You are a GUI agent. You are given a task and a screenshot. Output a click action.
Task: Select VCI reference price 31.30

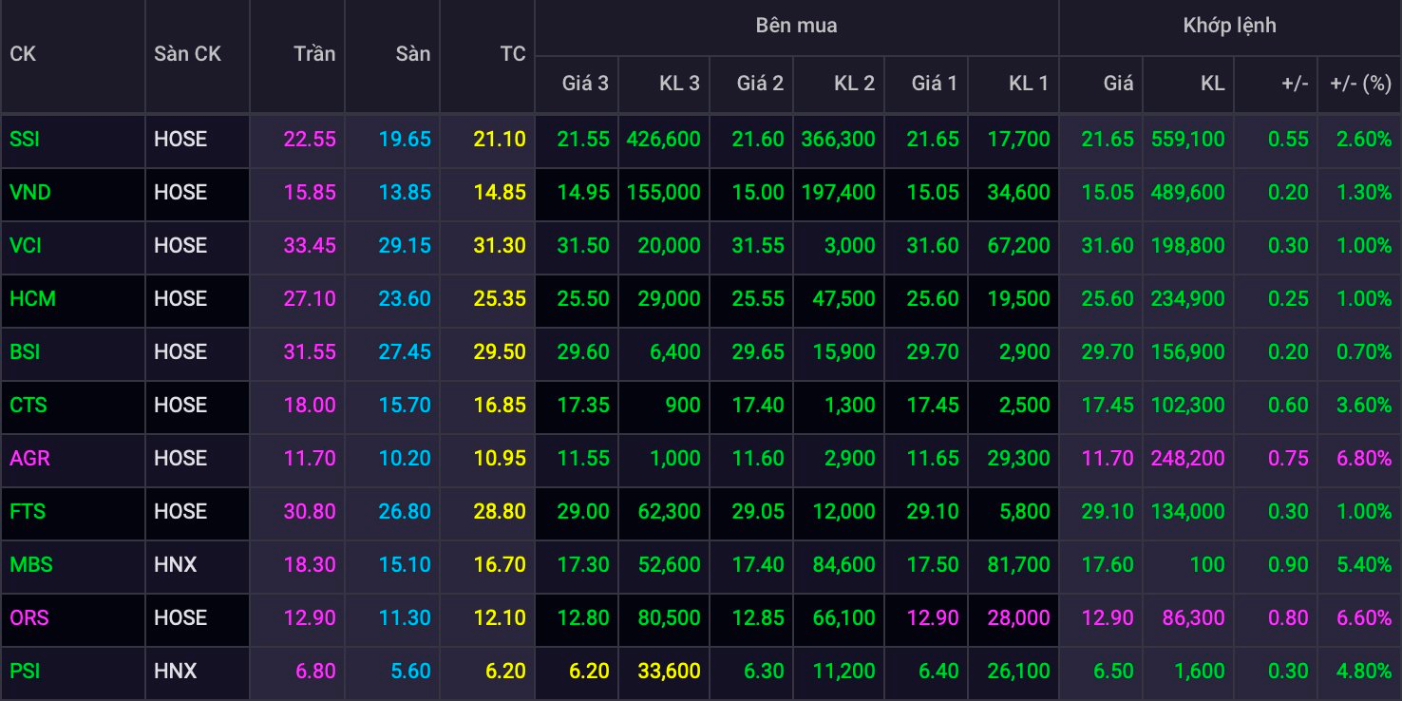500,246
